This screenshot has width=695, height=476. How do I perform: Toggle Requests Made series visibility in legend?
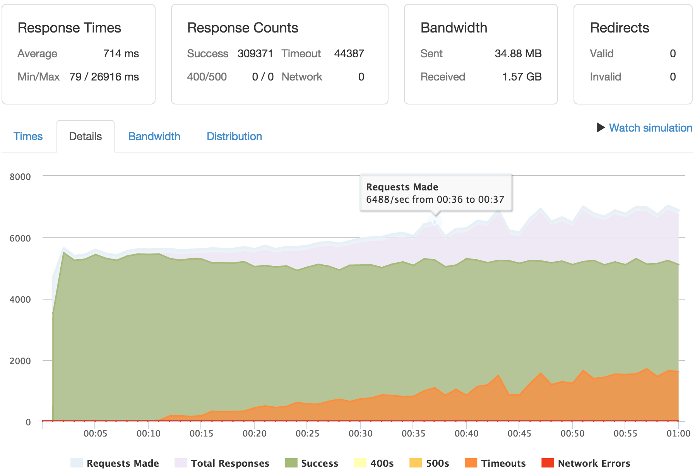(x=122, y=463)
